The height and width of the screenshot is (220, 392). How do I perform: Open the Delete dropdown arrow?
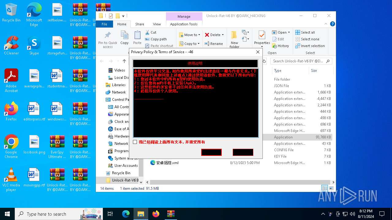[223, 35]
